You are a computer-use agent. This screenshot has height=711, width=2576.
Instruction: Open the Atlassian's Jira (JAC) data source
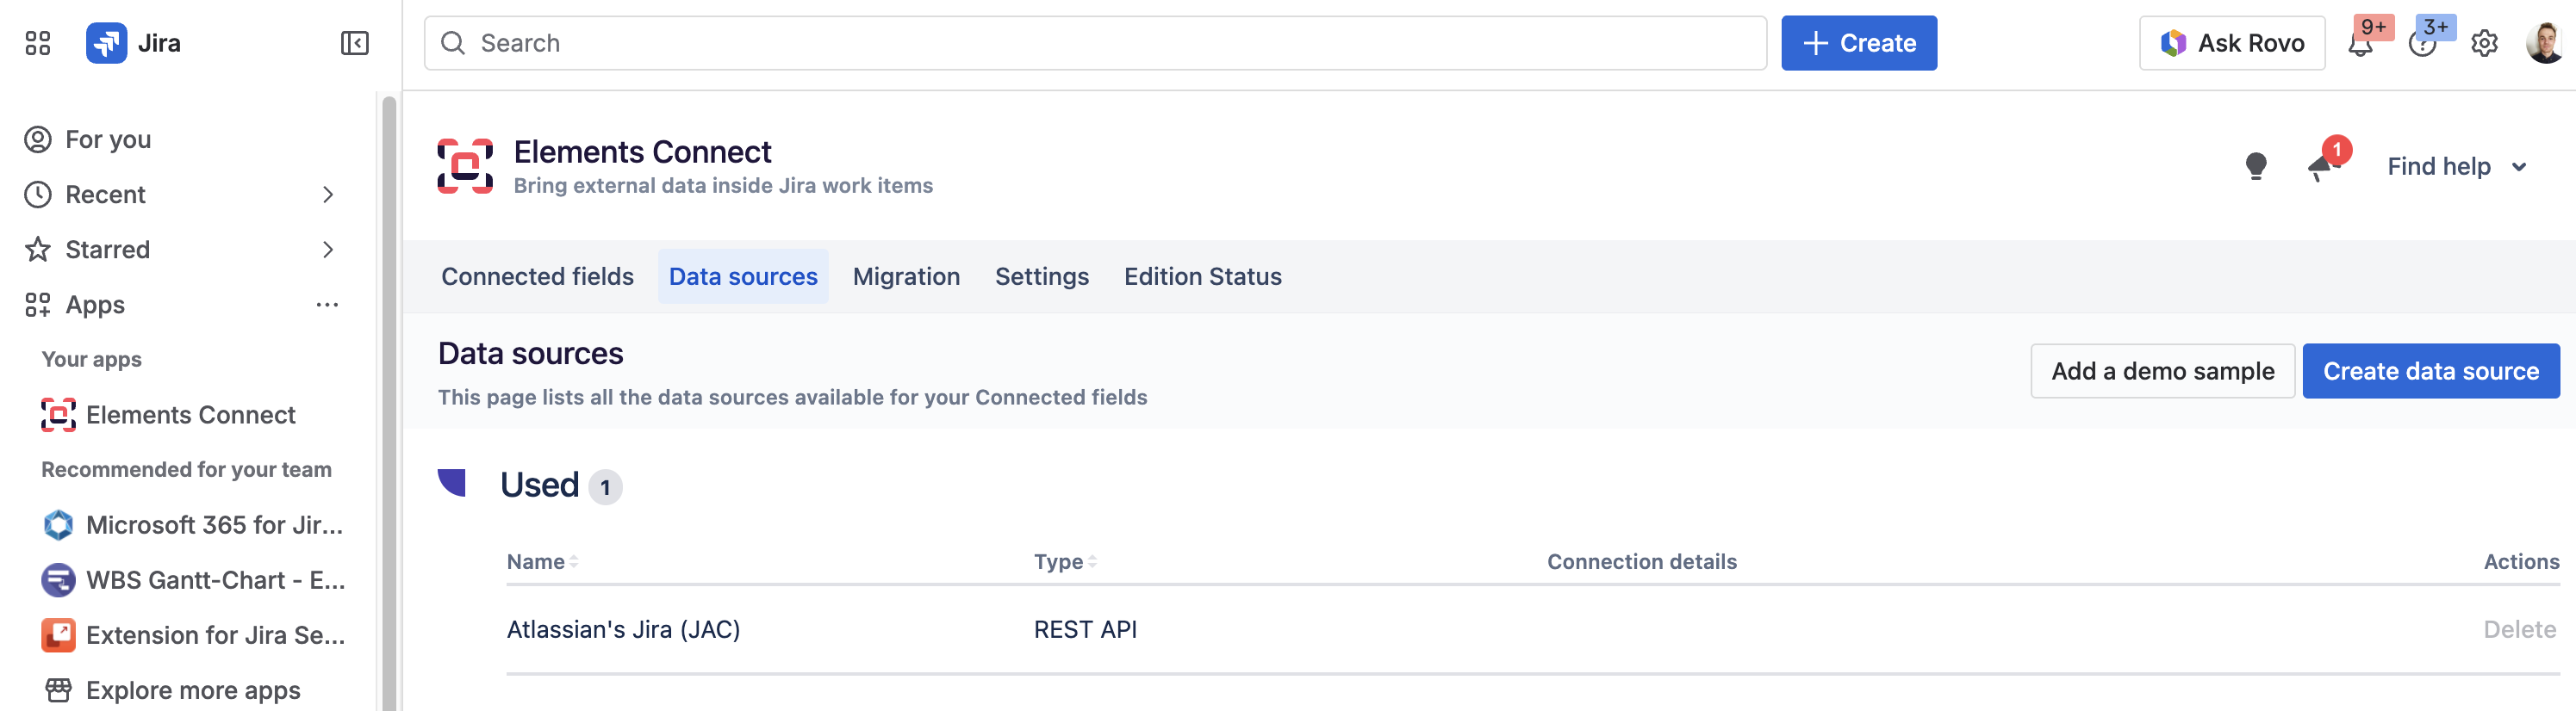(623, 630)
